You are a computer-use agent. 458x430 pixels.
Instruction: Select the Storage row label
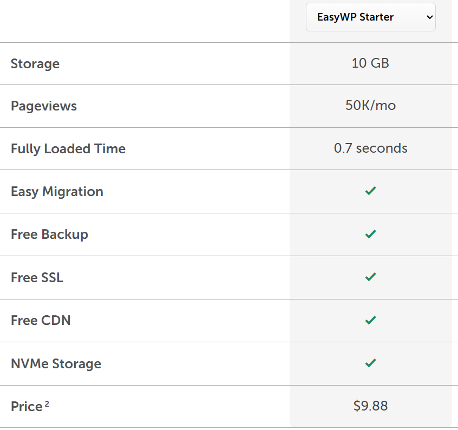click(35, 64)
